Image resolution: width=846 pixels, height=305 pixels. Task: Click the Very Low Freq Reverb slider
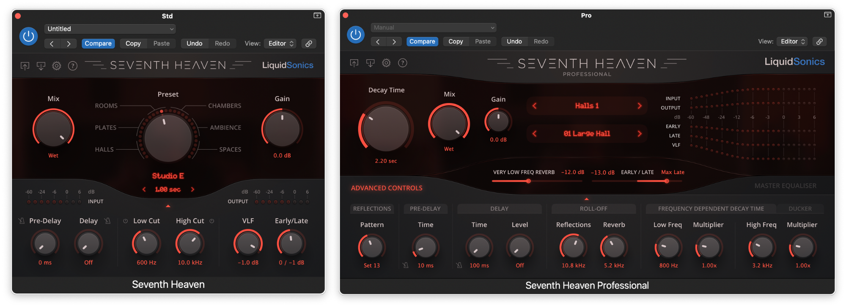[x=528, y=181]
